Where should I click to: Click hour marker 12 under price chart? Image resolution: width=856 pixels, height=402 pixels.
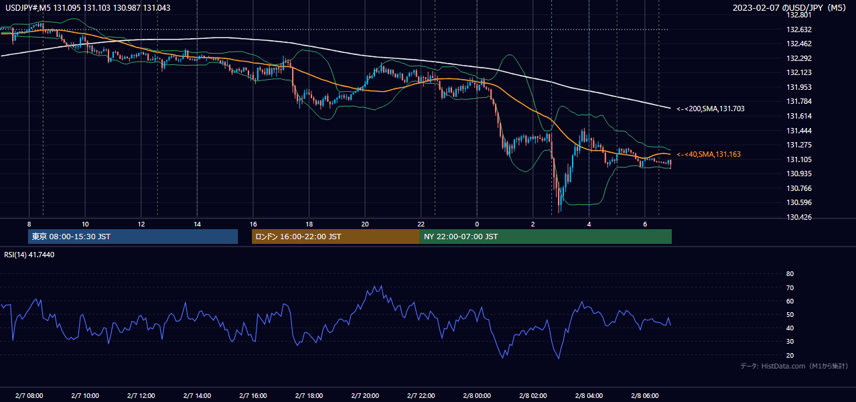pos(141,224)
